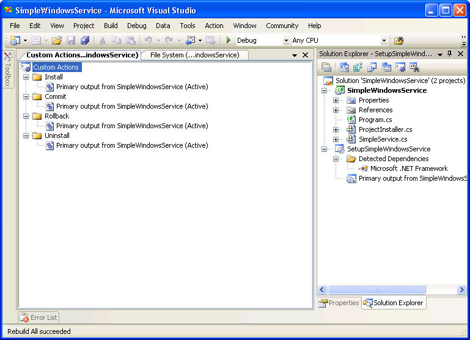Click the Redo arrow icon

point(169,40)
